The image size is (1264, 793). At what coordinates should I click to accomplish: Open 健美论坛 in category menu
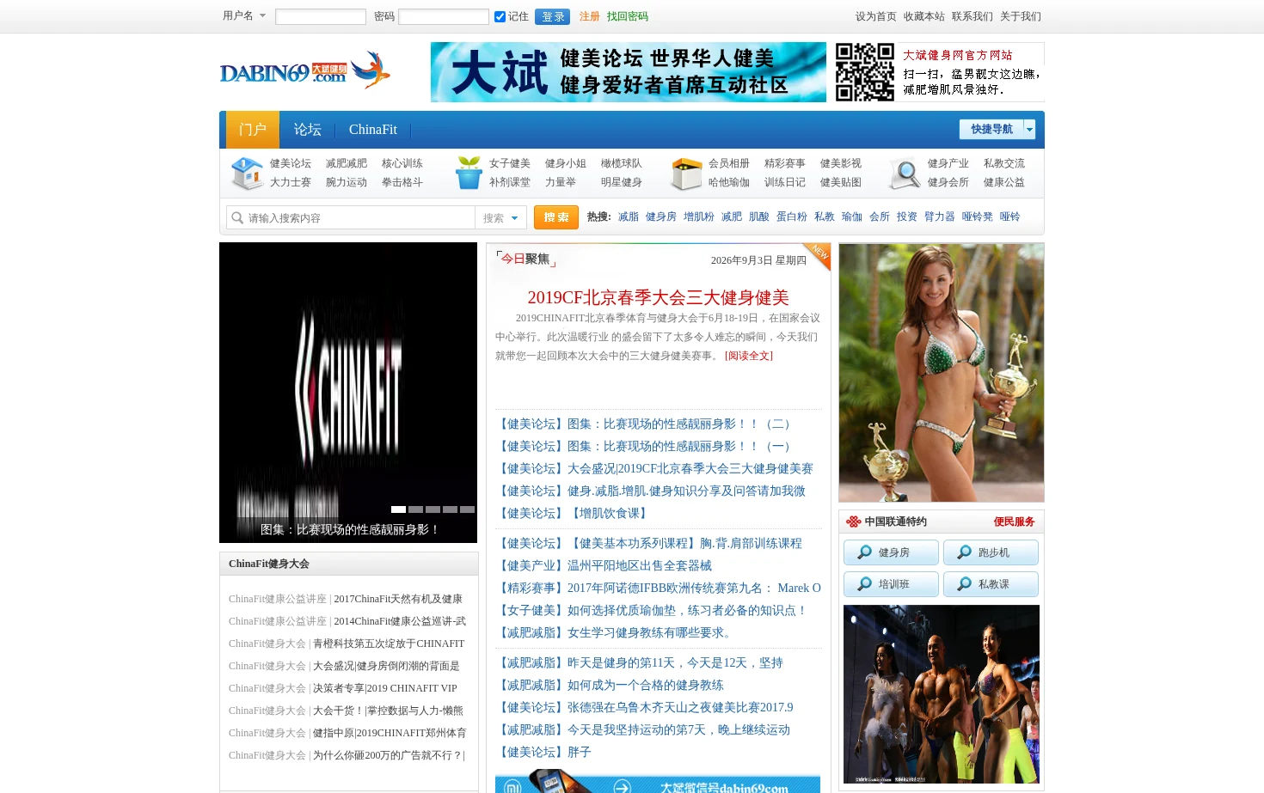point(291,163)
